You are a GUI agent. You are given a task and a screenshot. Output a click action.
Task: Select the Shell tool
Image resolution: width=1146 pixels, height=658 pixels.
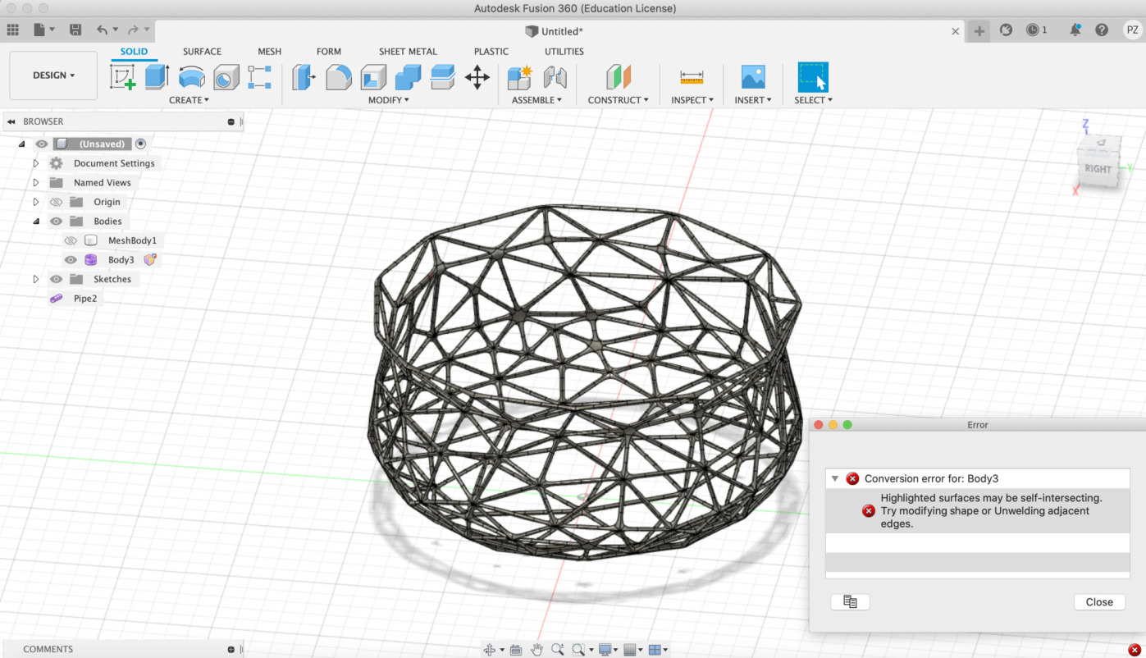click(373, 77)
